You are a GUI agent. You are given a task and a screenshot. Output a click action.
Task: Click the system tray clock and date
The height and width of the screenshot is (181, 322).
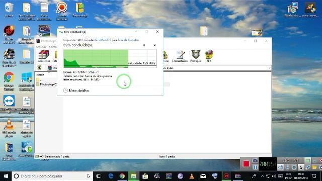(x=301, y=176)
